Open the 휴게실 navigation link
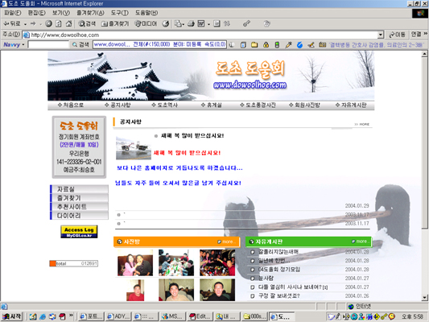Image resolution: width=429 pixels, height=322 pixels. 211,105
